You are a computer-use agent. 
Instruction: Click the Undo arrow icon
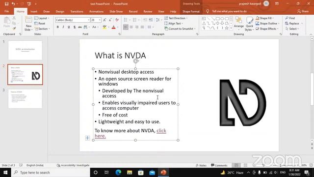point(13,4)
